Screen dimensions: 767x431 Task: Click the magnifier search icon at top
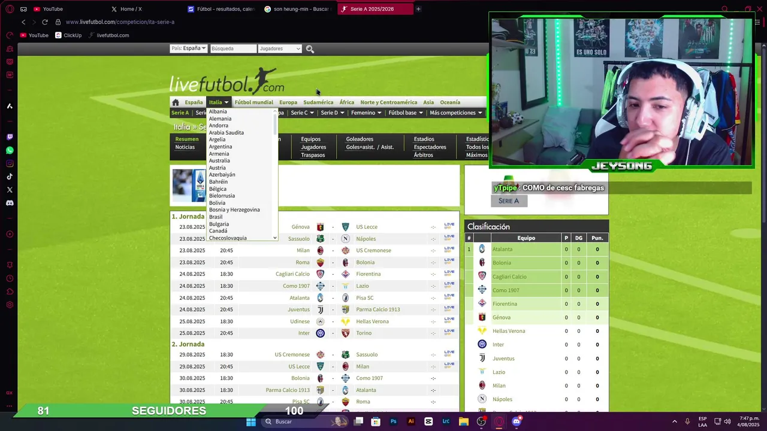point(310,49)
